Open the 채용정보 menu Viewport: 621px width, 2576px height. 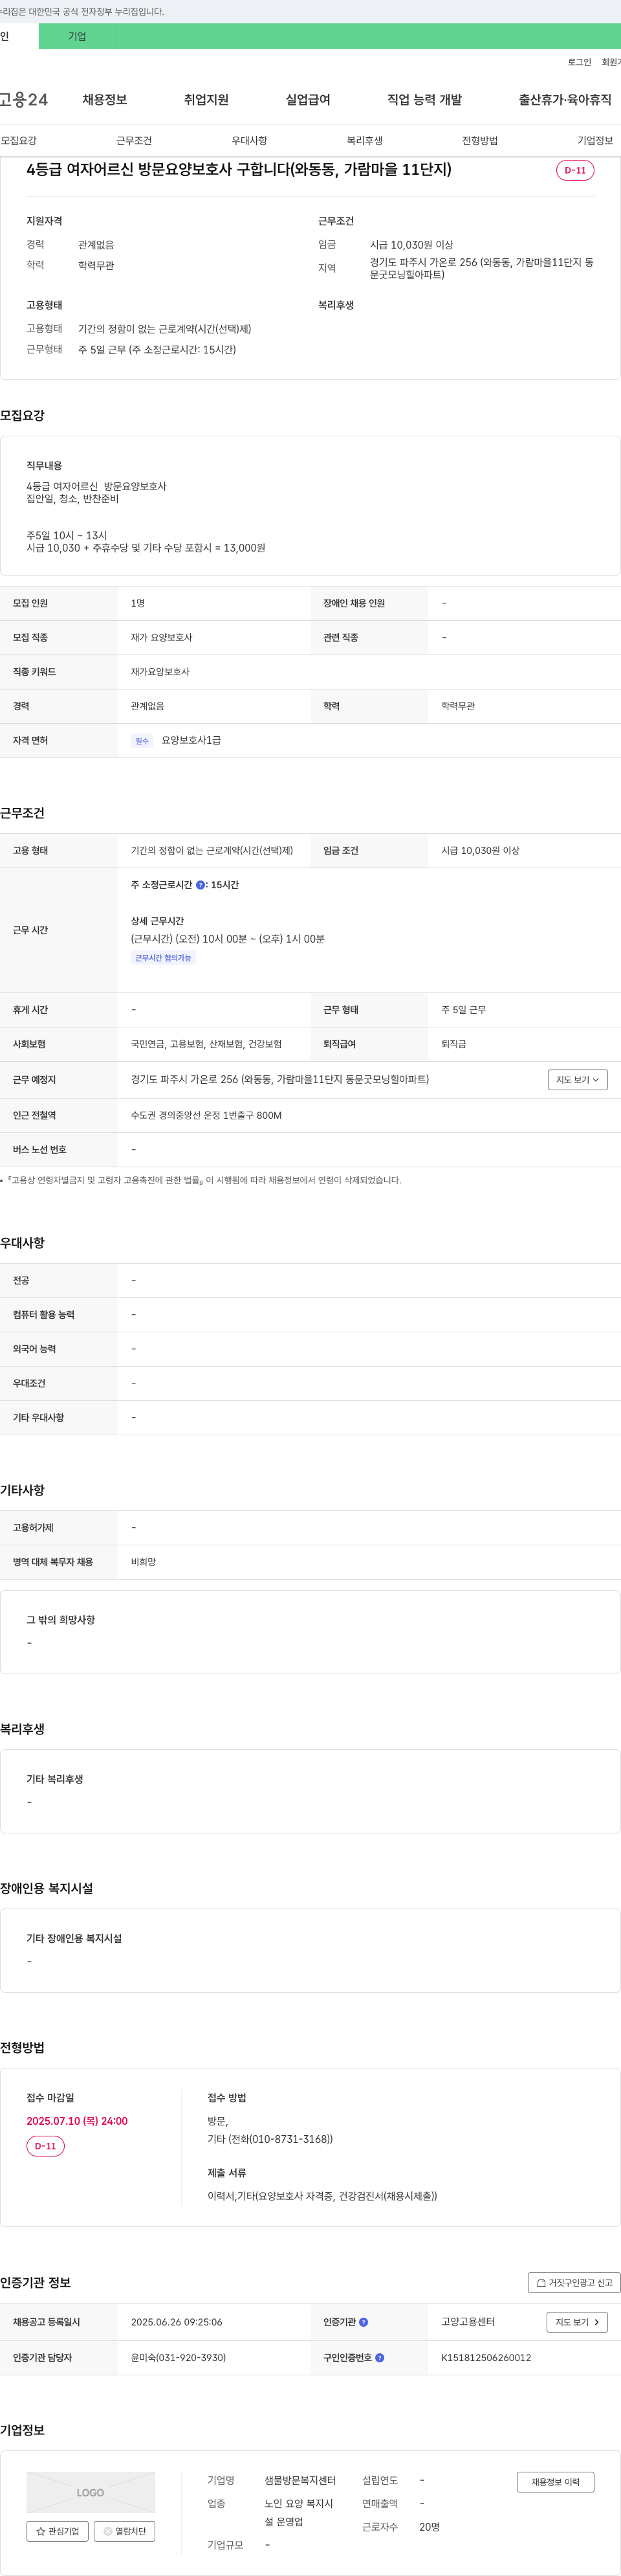(105, 100)
